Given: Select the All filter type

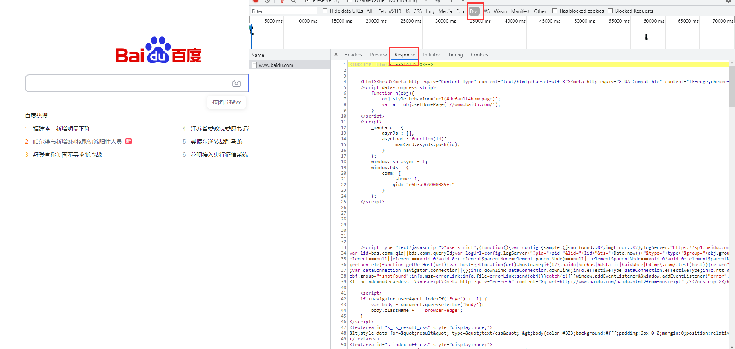Looking at the screenshot, I should coord(369,11).
